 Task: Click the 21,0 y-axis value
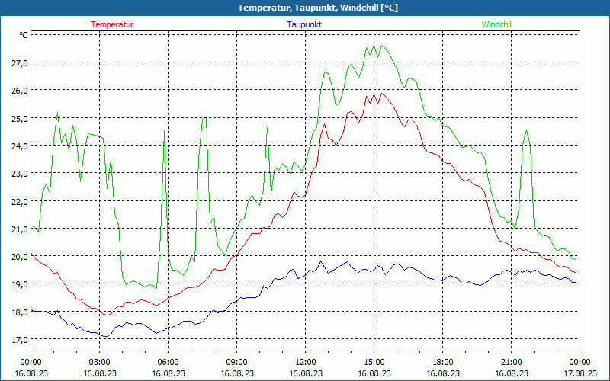[19, 229]
